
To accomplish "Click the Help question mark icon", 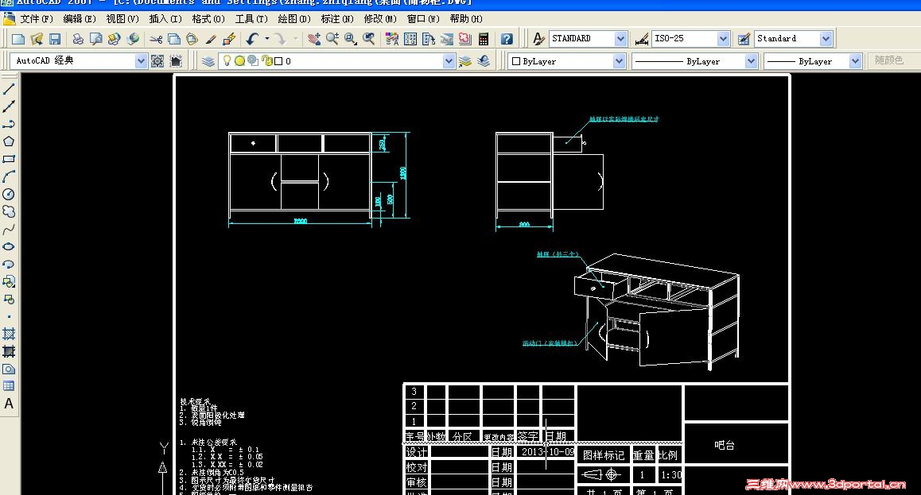I will click(x=507, y=39).
